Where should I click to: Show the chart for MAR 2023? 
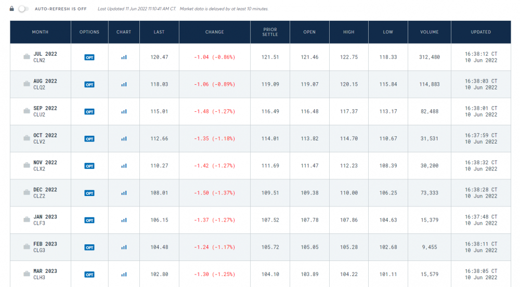point(124,275)
